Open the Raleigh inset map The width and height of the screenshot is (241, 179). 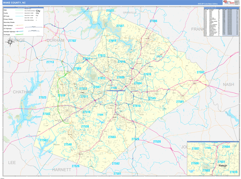coord(213,158)
